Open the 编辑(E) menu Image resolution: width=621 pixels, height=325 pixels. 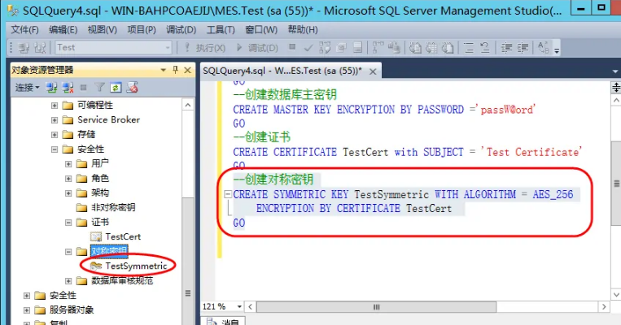point(63,29)
